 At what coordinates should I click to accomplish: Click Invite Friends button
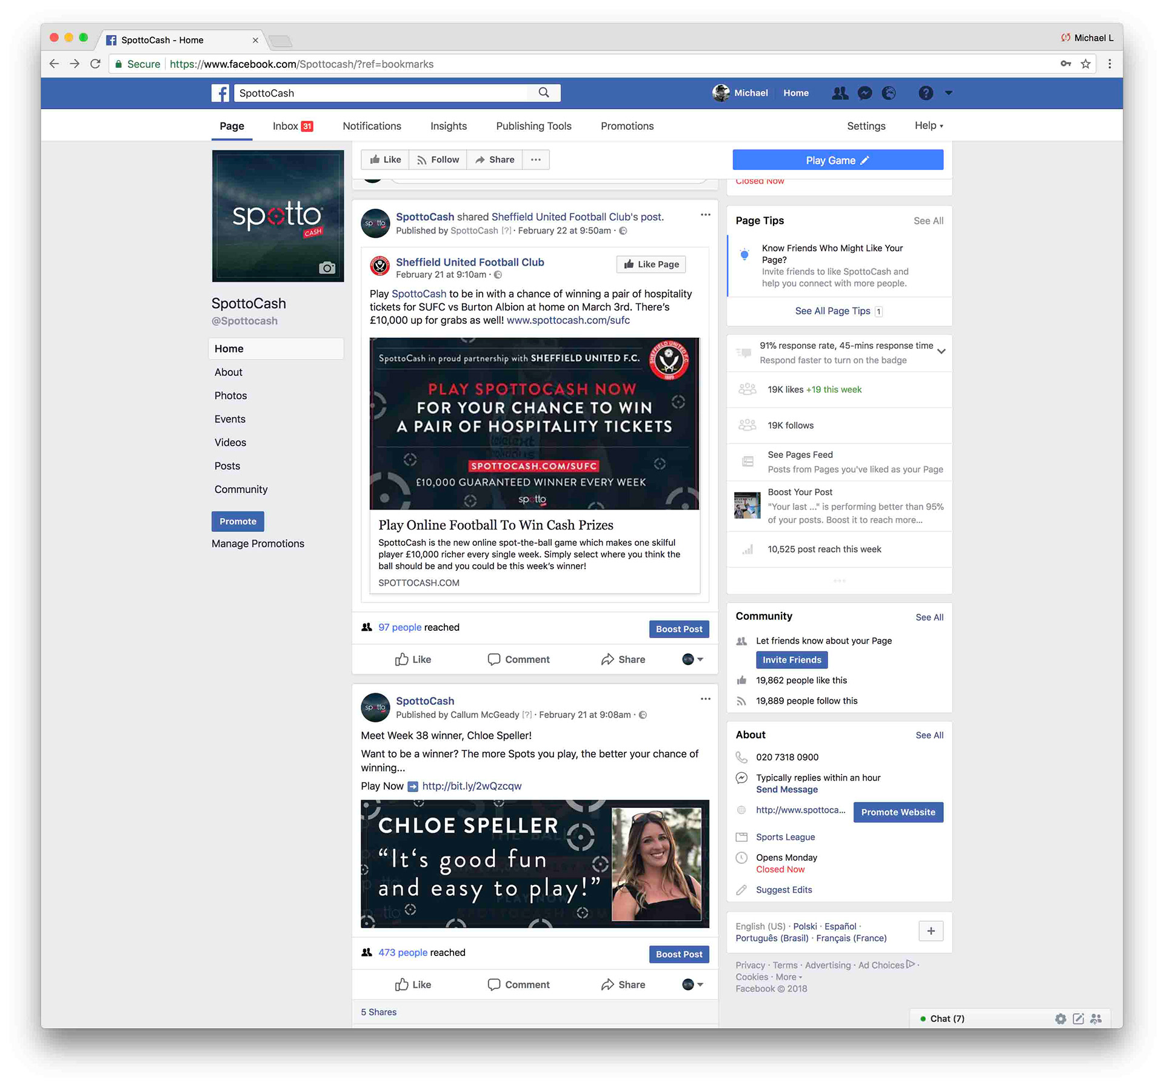(791, 660)
